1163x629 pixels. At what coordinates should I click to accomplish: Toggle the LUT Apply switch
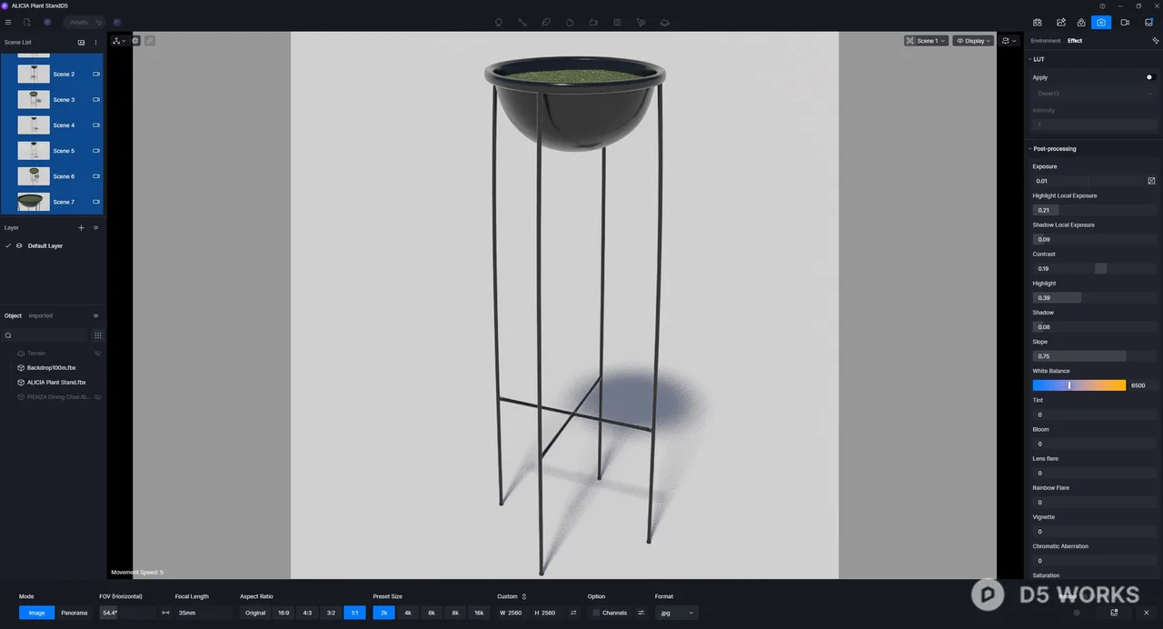click(x=1150, y=77)
